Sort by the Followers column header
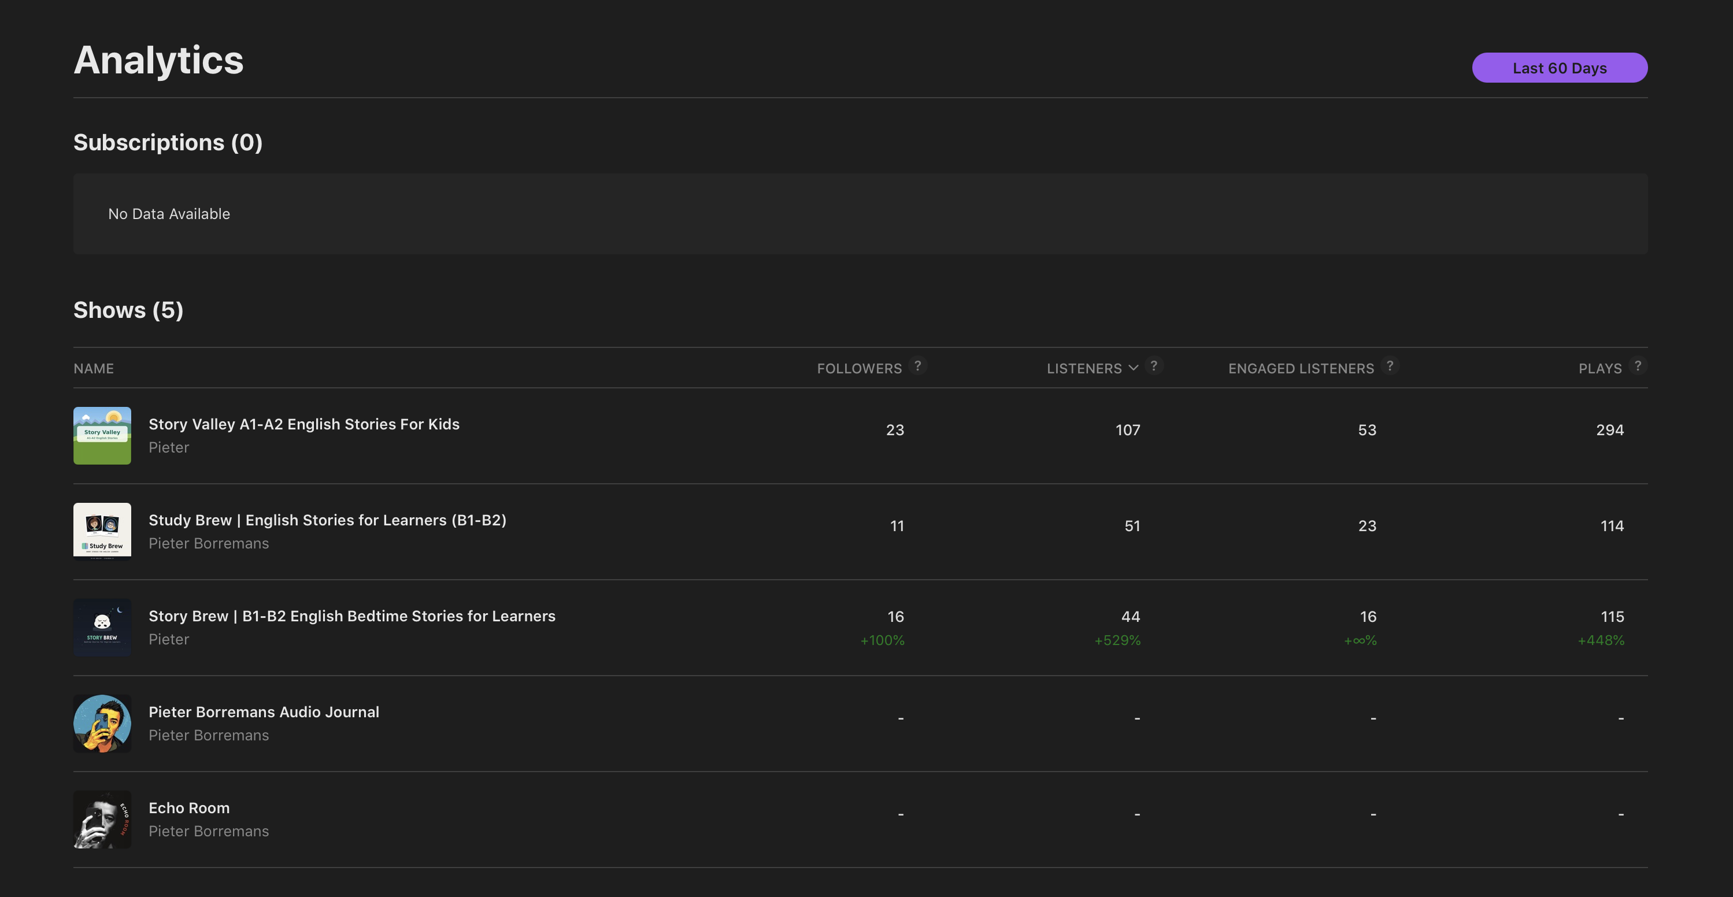Image resolution: width=1733 pixels, height=897 pixels. [x=859, y=369]
